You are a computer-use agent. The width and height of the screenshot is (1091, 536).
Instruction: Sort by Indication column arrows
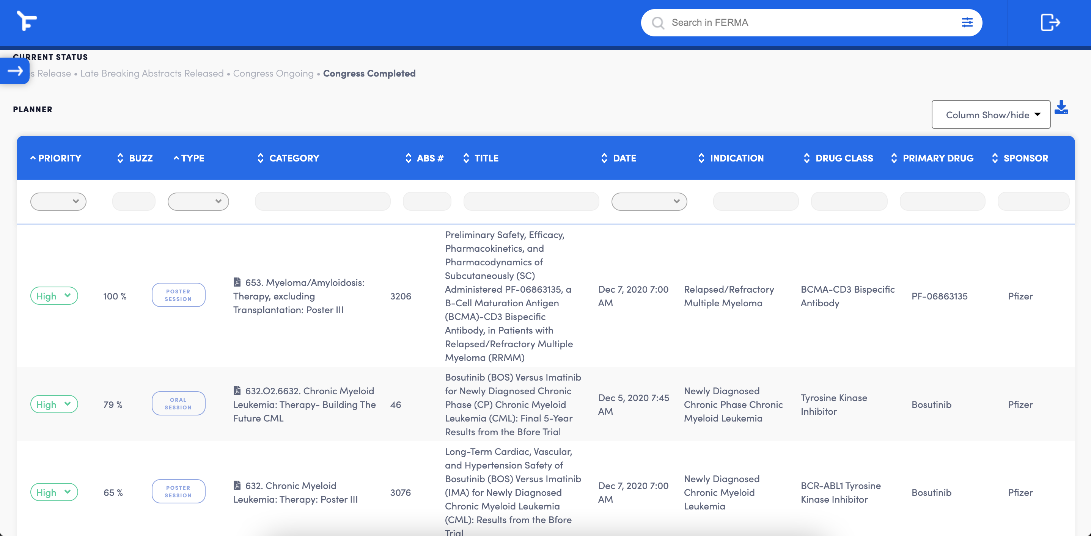tap(701, 158)
